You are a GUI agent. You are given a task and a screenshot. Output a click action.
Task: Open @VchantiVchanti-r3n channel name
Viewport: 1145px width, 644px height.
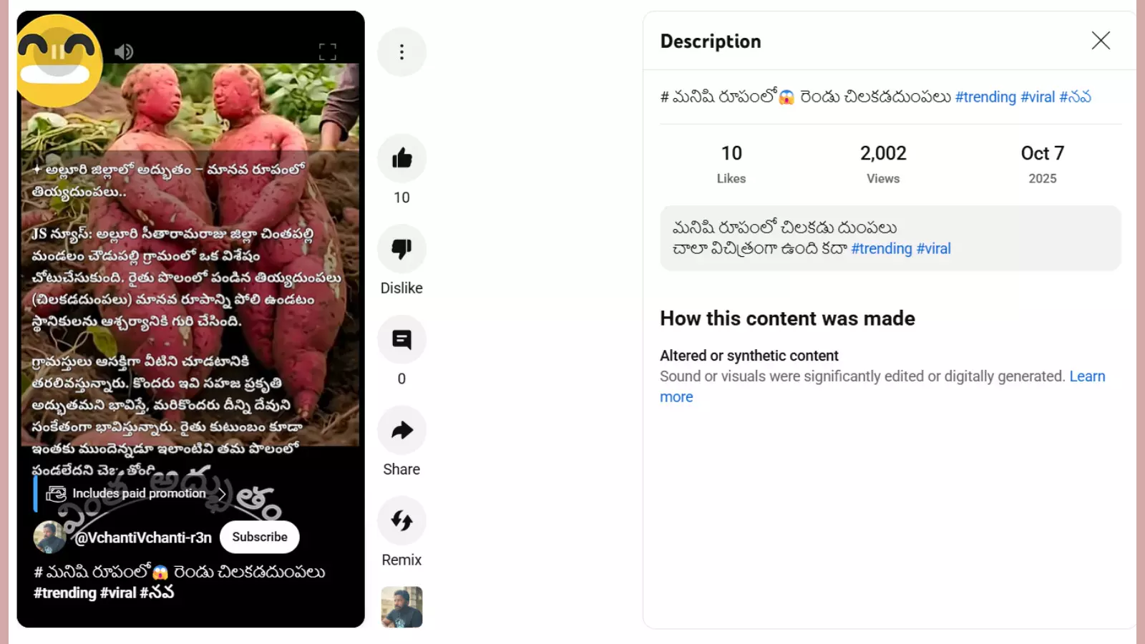(143, 538)
